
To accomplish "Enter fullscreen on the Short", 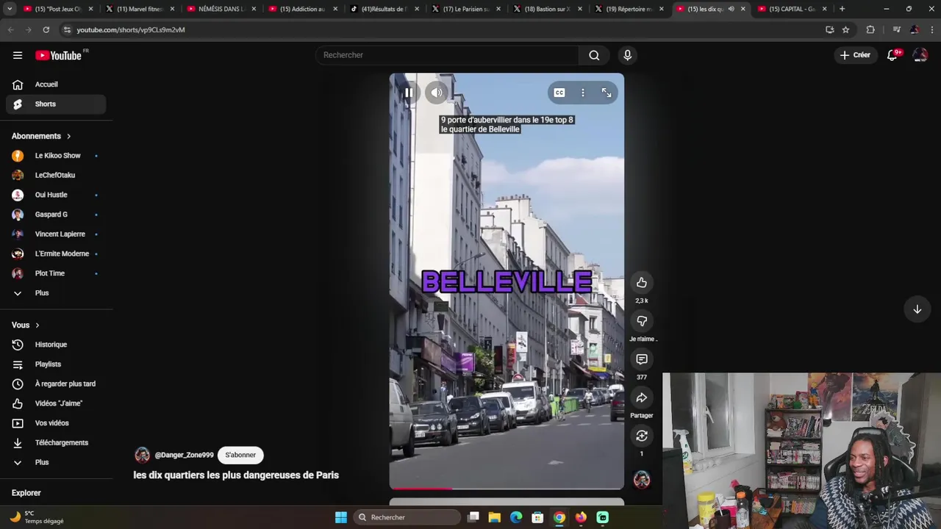I will [607, 93].
